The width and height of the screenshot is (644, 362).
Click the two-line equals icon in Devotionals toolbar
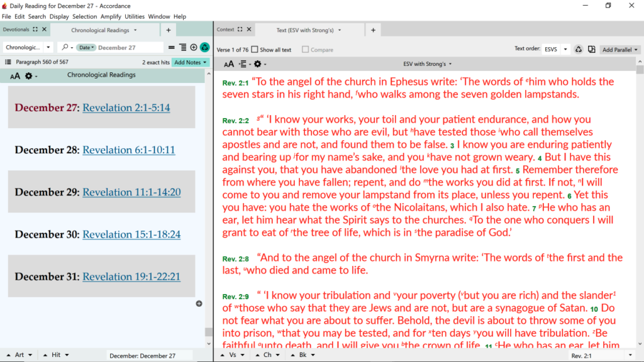point(172,48)
